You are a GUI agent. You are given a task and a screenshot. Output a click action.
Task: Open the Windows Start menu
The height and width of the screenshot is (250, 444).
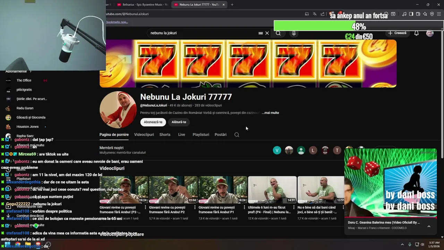click(7, 244)
